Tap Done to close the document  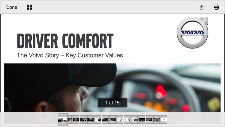(12, 7)
